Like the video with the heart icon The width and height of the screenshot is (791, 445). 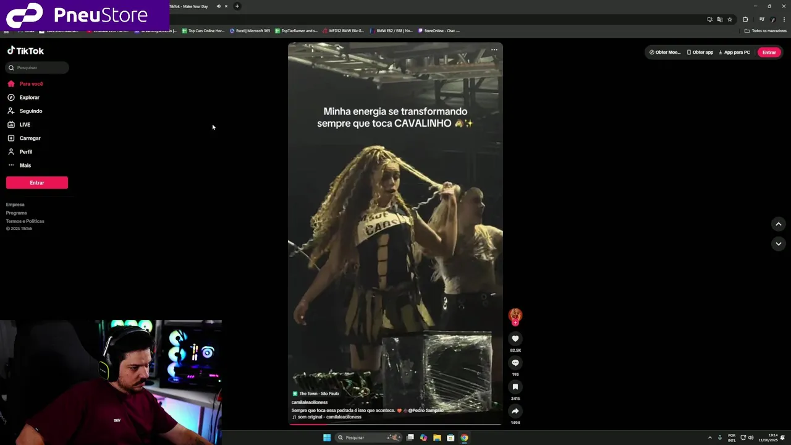[x=515, y=339]
